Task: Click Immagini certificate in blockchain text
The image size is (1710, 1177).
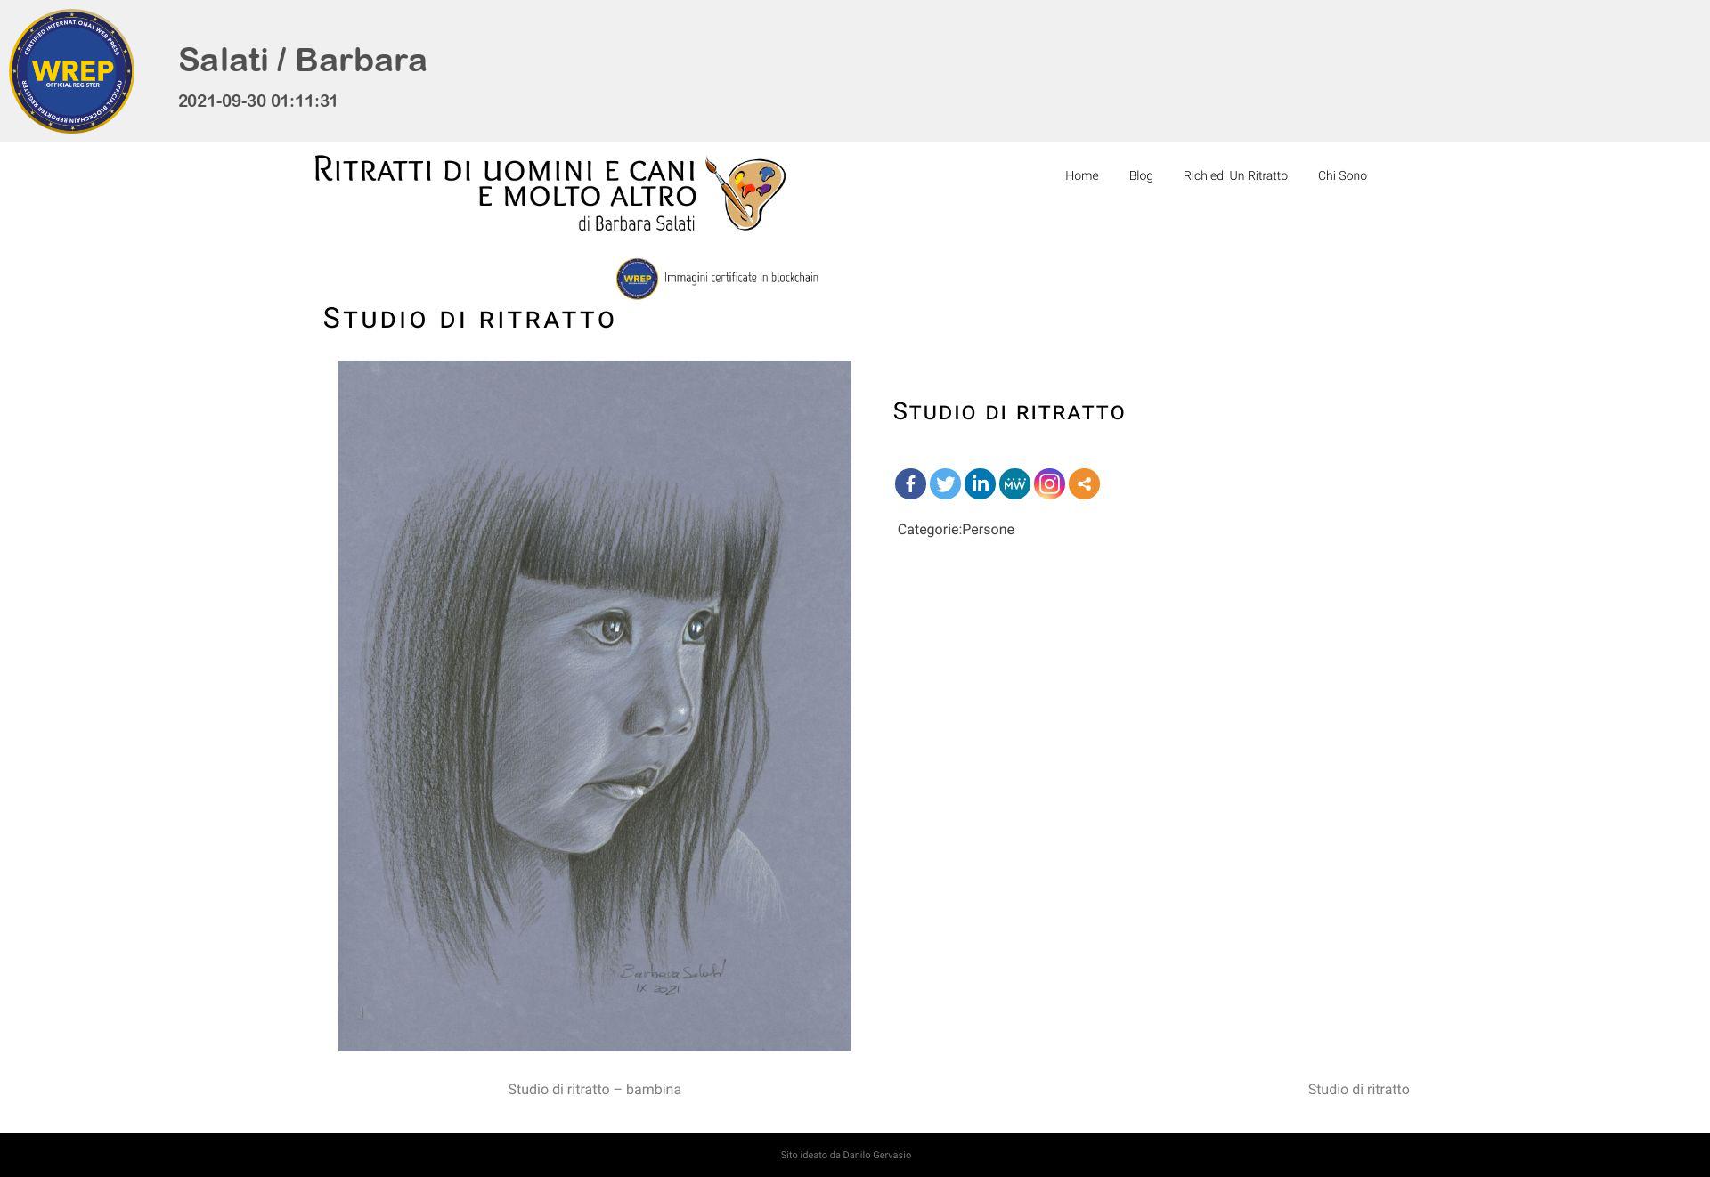Action: 741,278
